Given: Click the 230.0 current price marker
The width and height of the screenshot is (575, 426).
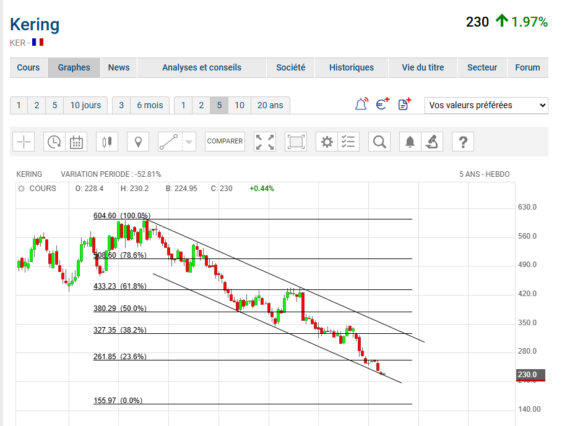Looking at the screenshot, I should 530,374.
